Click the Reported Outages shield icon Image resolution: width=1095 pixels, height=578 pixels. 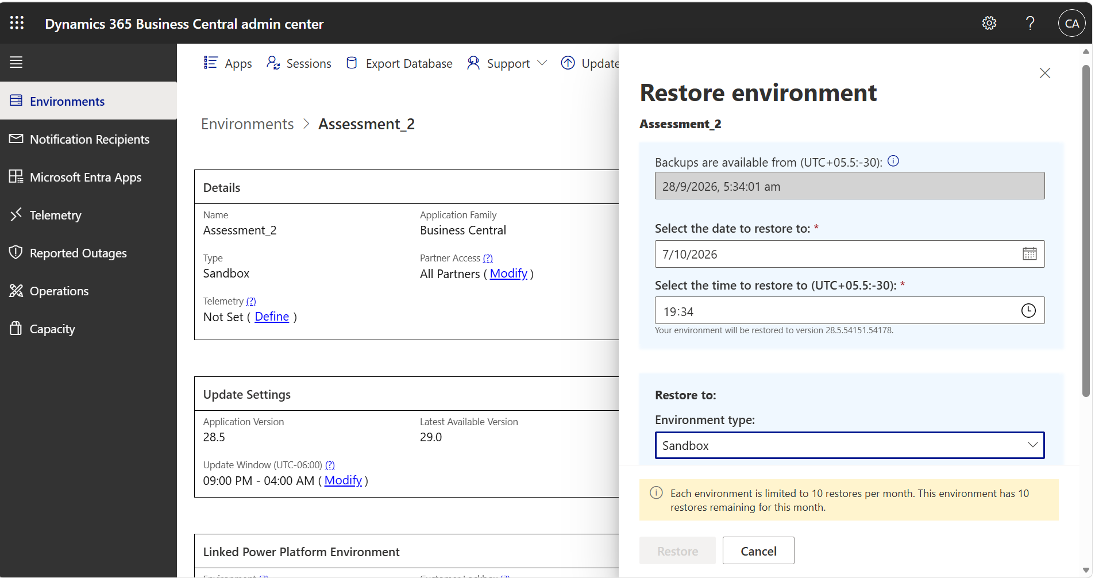16,252
